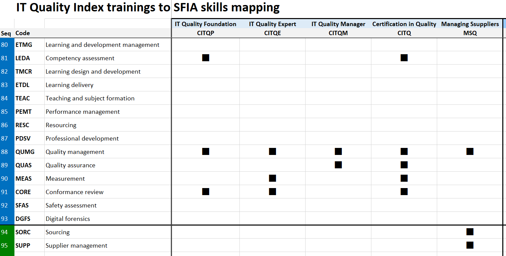Select the 'Managing Ssuppliers' header cell
Screen dimensions: 506x256
[470, 24]
